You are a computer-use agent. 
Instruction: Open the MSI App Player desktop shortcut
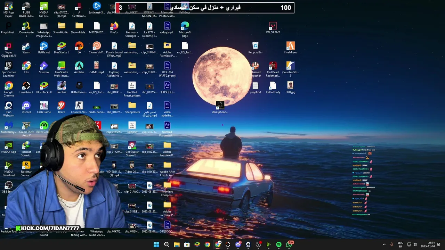9,10
